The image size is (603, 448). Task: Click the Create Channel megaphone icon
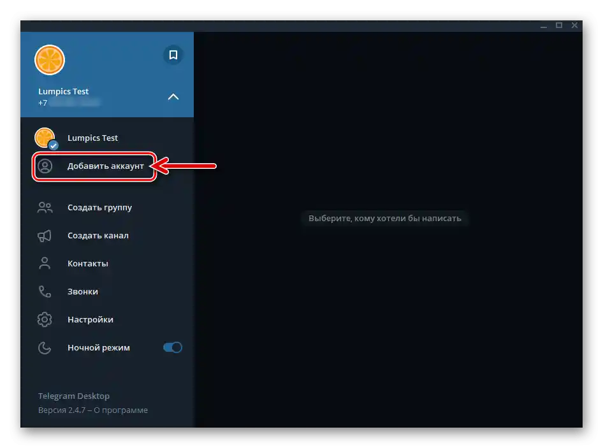44,235
